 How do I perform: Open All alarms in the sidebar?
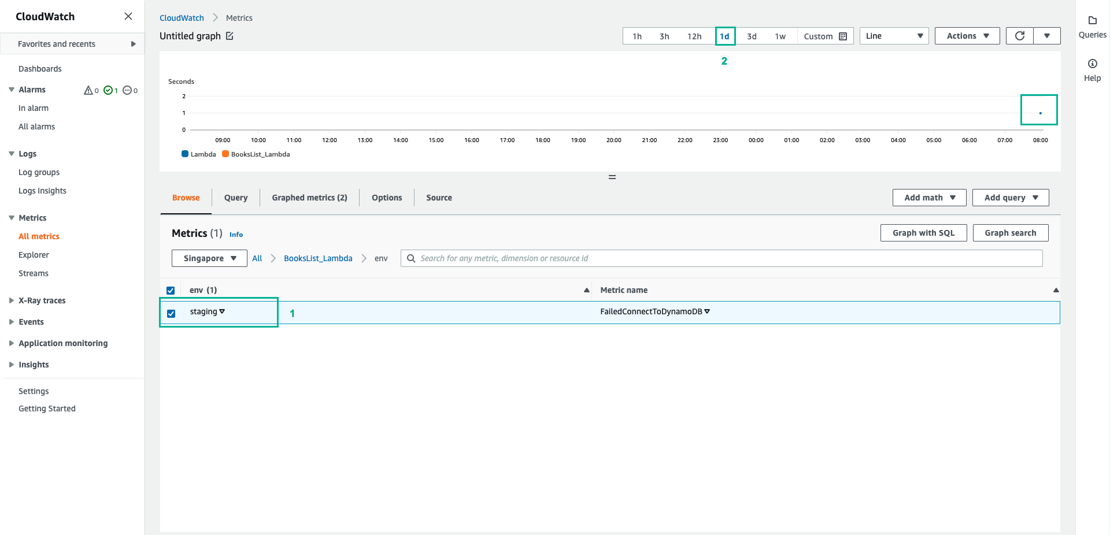point(36,127)
